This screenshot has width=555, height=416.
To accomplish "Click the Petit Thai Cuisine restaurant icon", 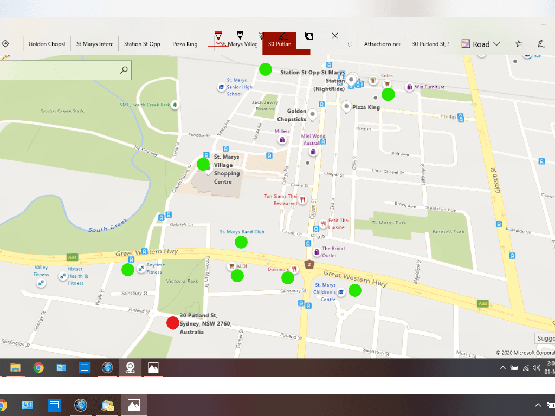I will pos(323,224).
